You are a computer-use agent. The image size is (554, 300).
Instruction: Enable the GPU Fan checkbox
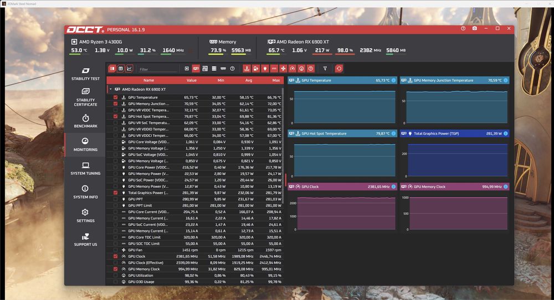point(116,250)
